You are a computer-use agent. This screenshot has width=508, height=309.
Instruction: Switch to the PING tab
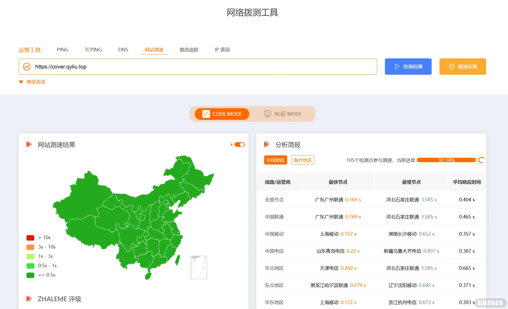(62, 50)
